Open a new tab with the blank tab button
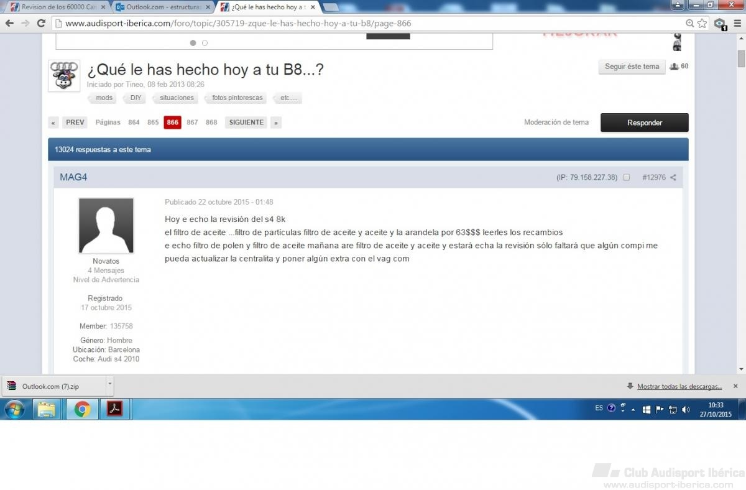 331,7
